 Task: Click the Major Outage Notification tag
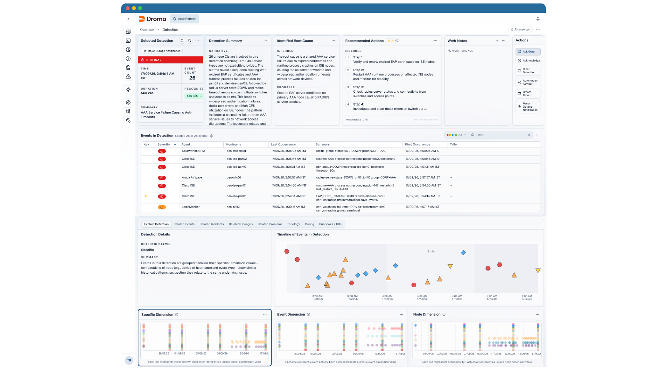(162, 51)
